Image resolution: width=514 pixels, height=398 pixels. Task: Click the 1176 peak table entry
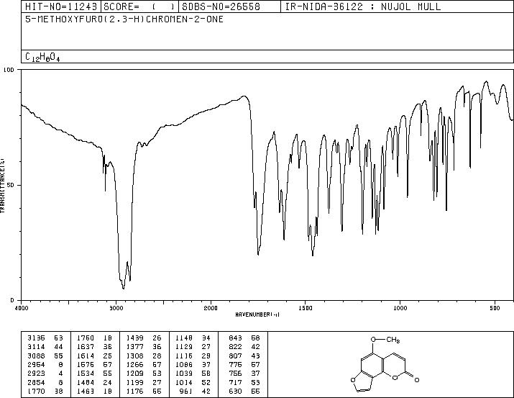(144, 391)
